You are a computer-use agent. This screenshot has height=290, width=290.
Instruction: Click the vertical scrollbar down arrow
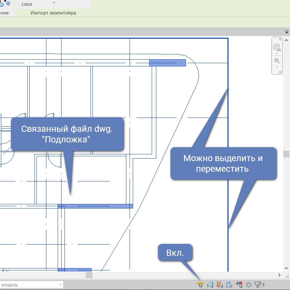[x=286, y=268]
